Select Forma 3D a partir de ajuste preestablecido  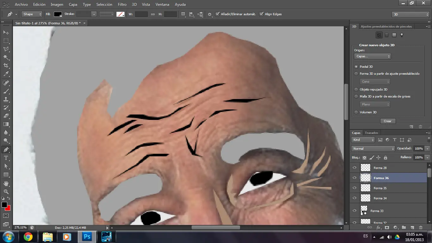click(x=356, y=74)
